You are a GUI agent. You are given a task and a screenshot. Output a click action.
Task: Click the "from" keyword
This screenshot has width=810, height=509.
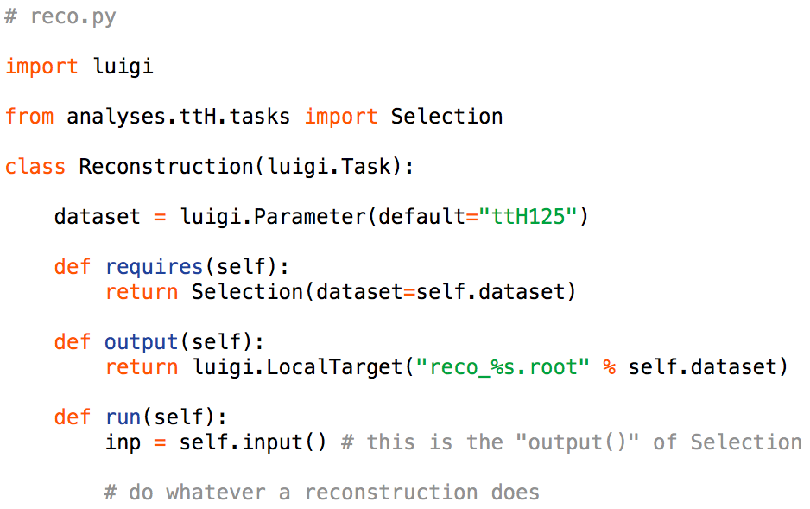pyautogui.click(x=29, y=117)
